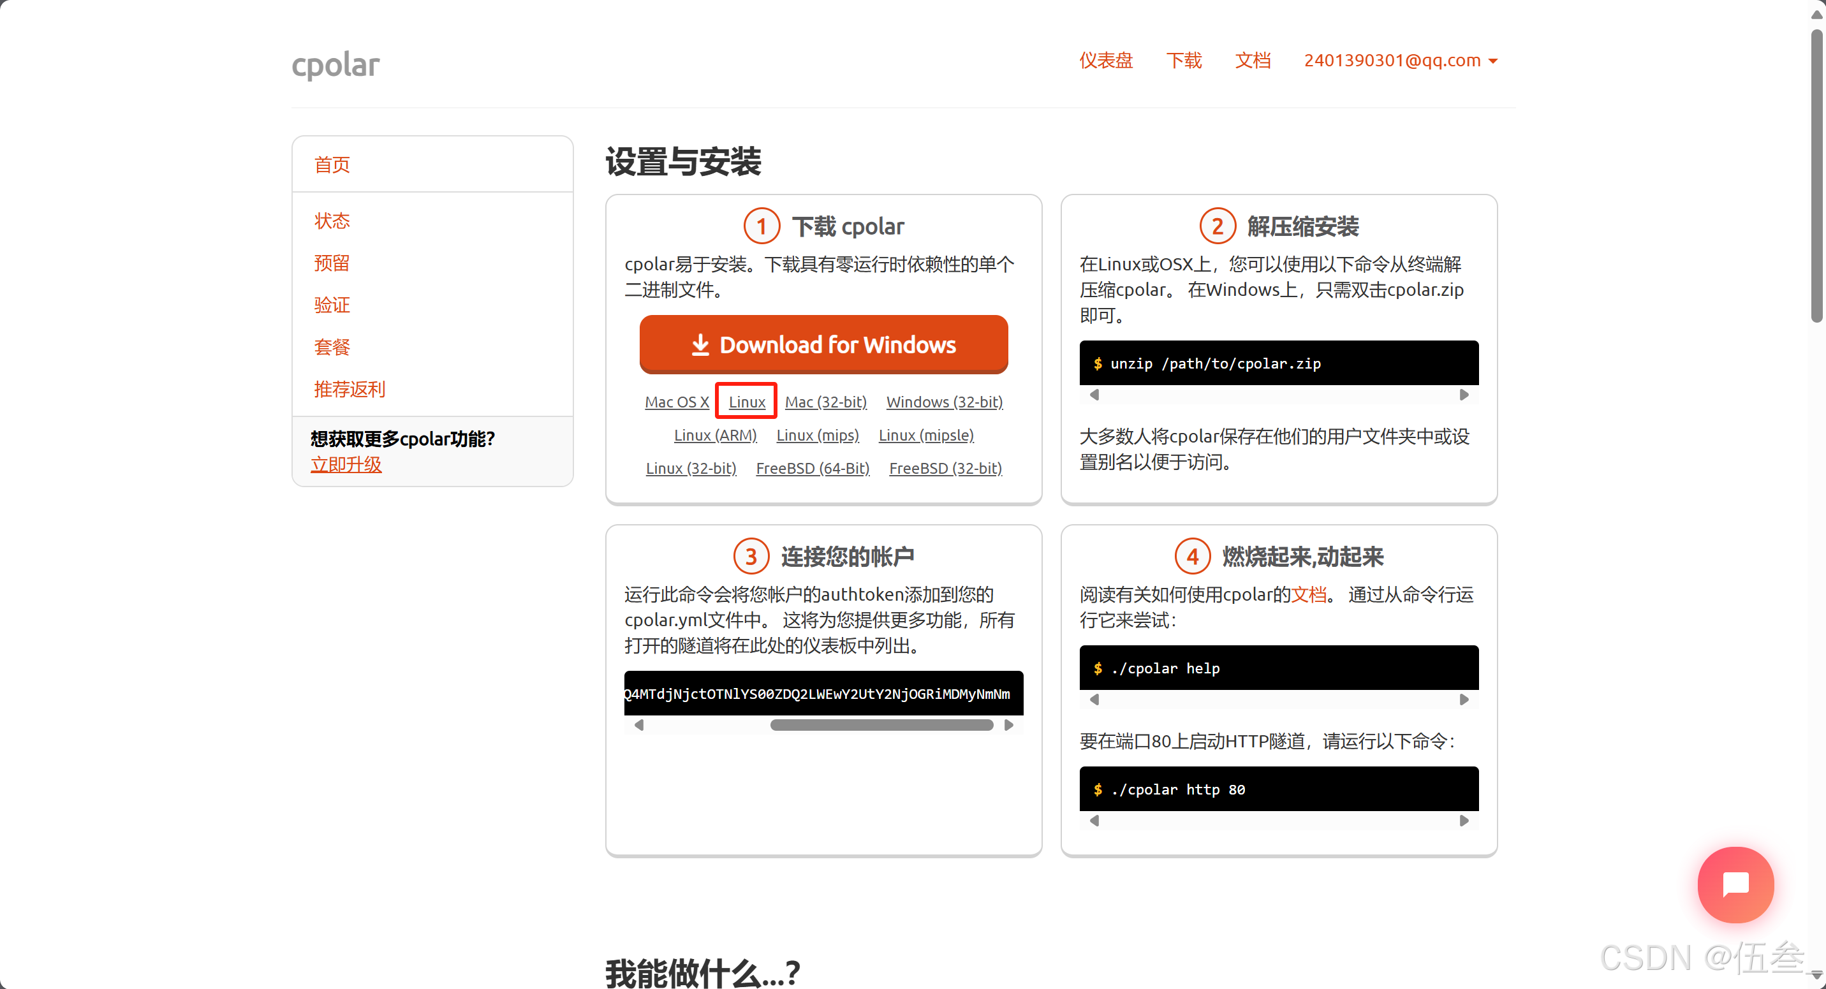Screen dimensions: 1826x989
Task: Select the Windows (32-bit) download option
Action: pos(944,400)
